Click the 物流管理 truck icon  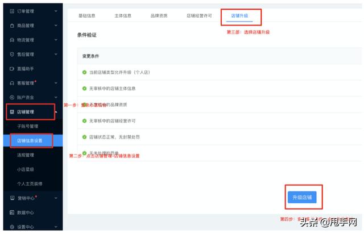pyautogui.click(x=12, y=40)
